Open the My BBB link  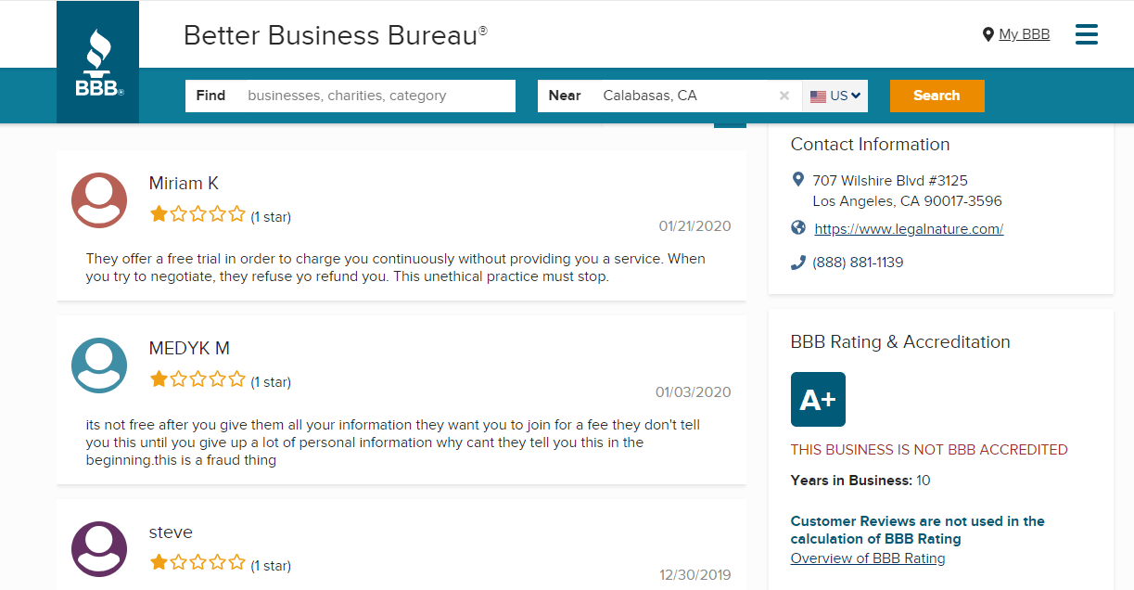click(x=1024, y=34)
